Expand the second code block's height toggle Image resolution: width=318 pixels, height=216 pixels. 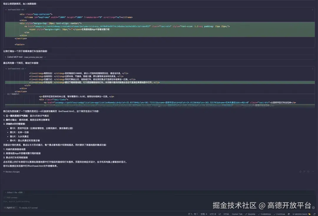click(x=312, y=69)
